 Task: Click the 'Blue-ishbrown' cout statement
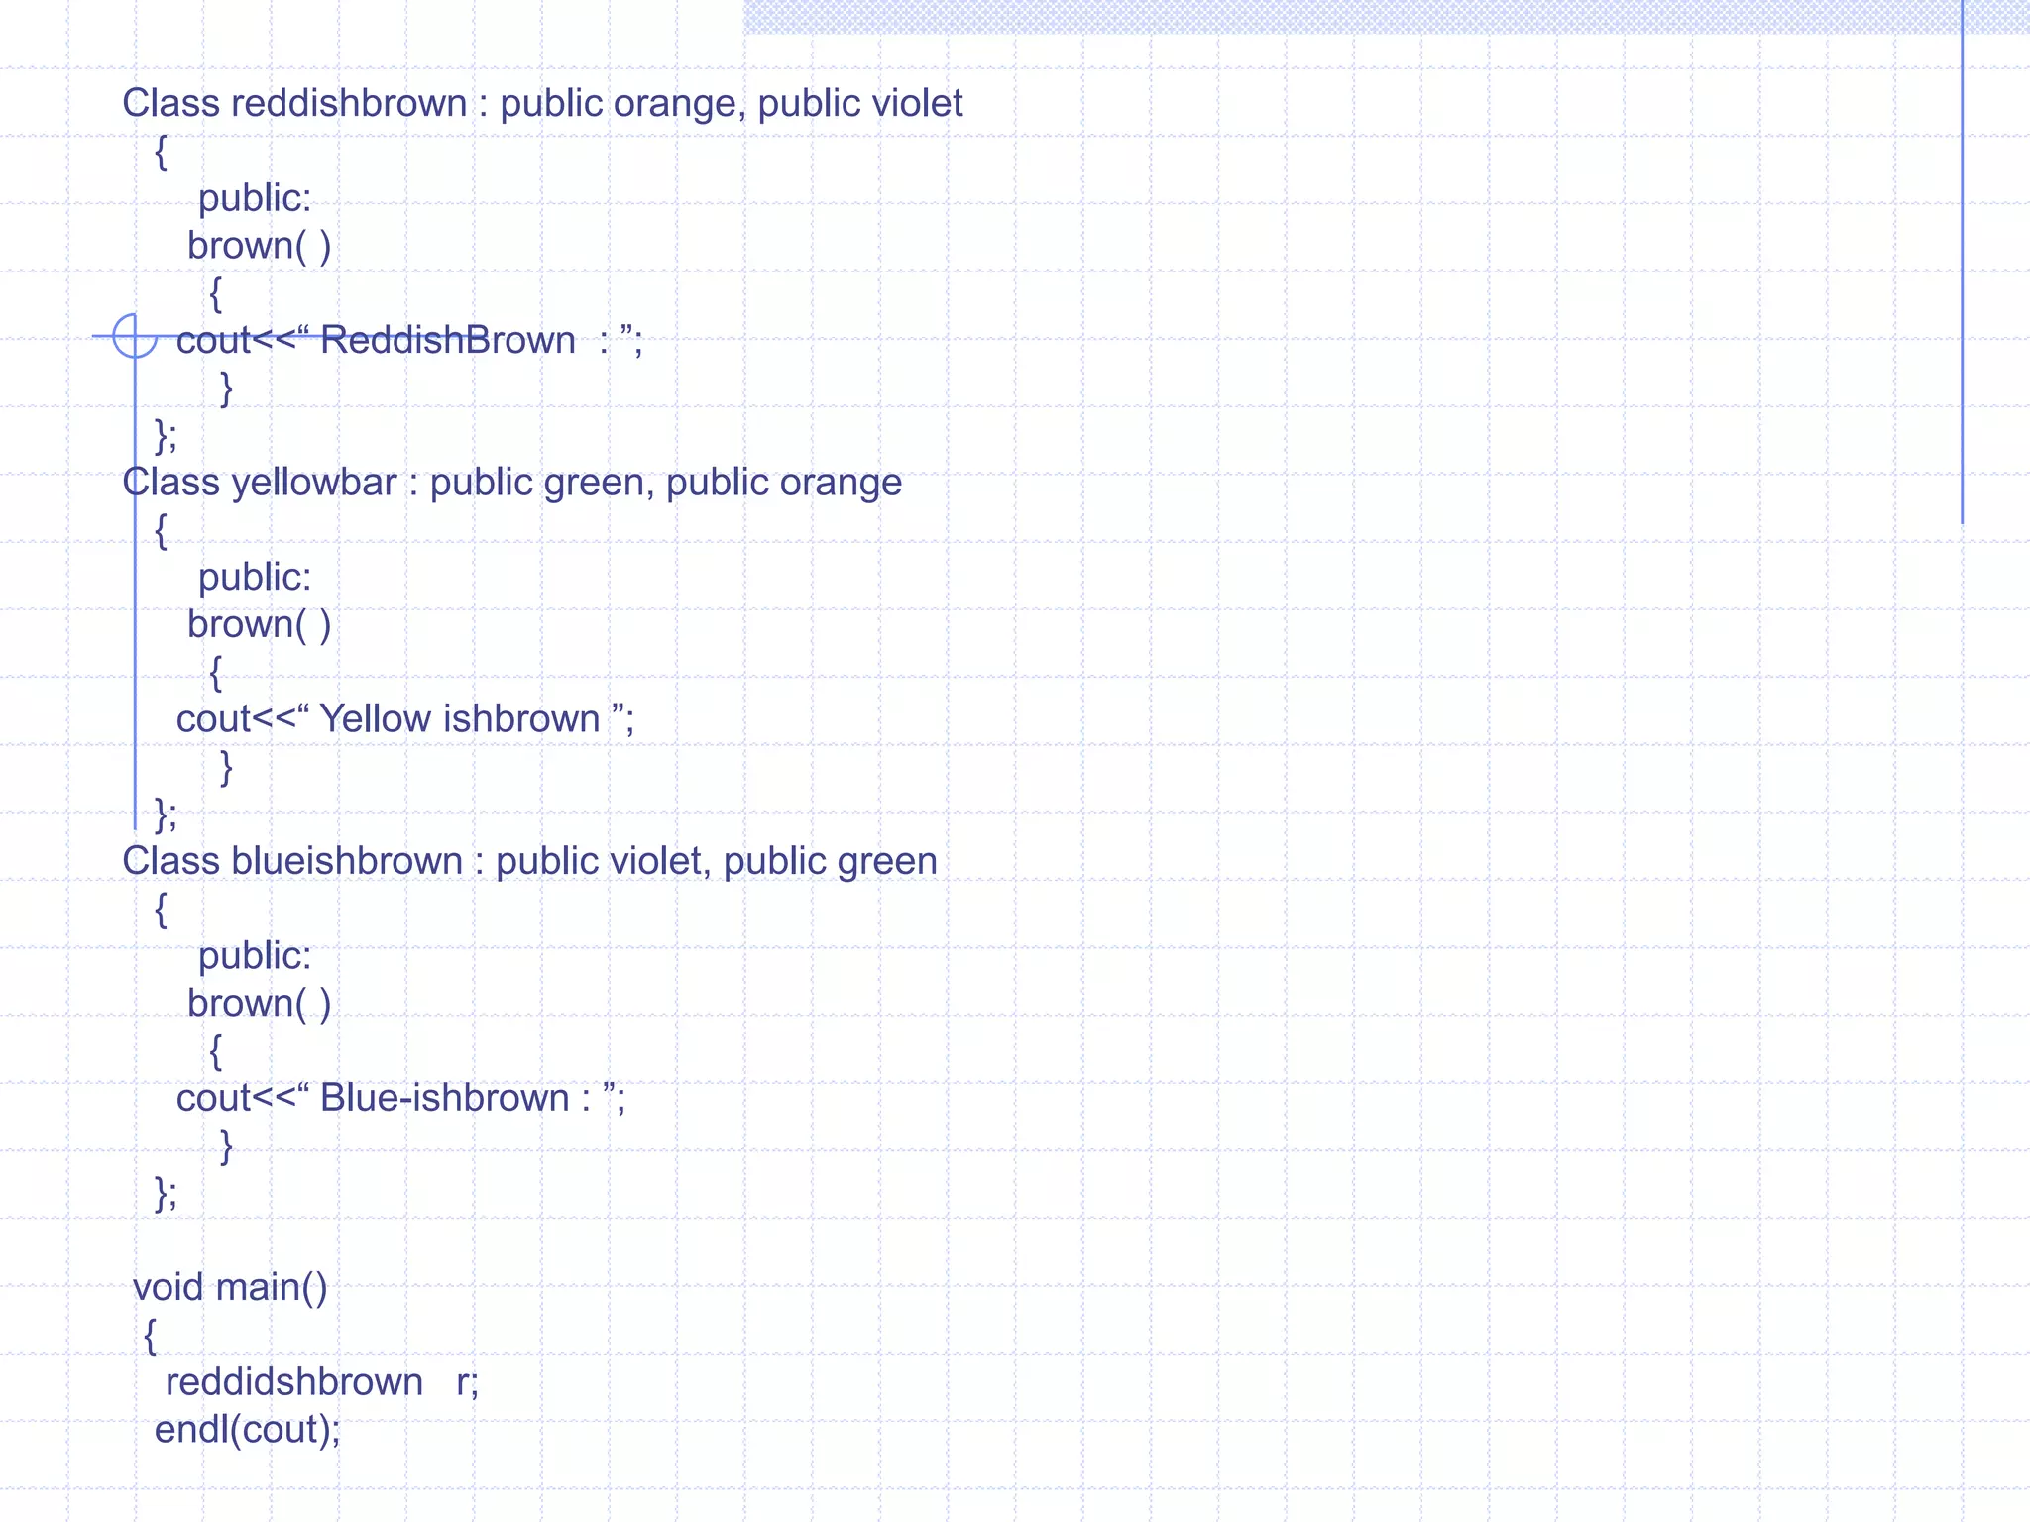pyautogui.click(x=400, y=1098)
